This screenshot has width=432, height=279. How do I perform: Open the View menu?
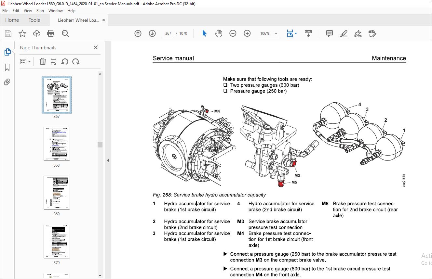(28, 11)
